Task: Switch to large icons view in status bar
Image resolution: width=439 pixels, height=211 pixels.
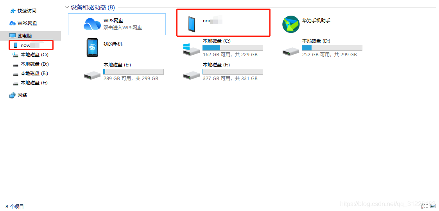Action: click(x=433, y=206)
